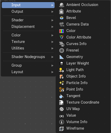Add a Point Info node

pos(83,90)
